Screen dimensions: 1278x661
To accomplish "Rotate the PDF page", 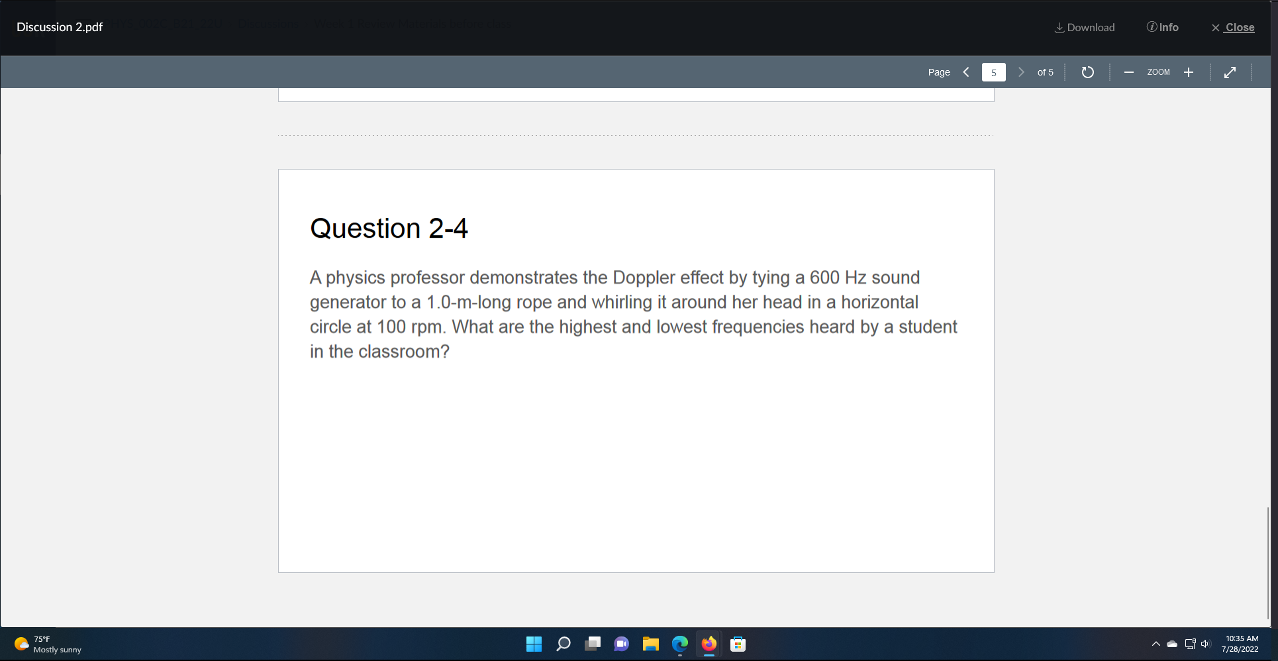I will [x=1087, y=72].
